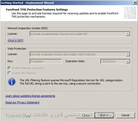
Task: Open Read our Privacy Statement link
Action: coord(22,102)
